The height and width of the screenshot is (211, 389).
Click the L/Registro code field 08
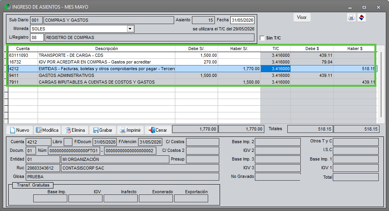(37, 37)
